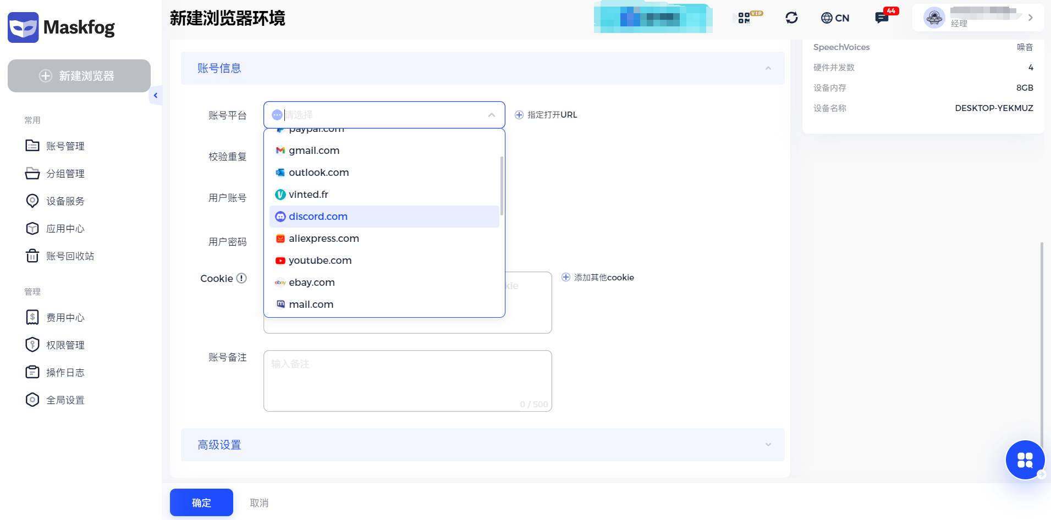Viewport: 1051px width, 520px height.
Task: Click the youtube.com play icon
Action: 280,261
